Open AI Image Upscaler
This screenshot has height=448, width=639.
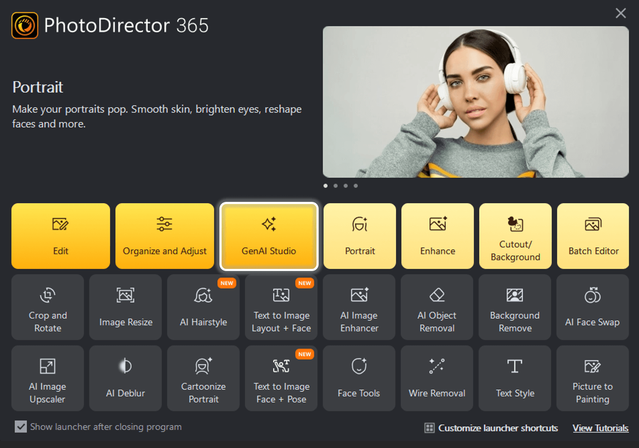(x=48, y=378)
